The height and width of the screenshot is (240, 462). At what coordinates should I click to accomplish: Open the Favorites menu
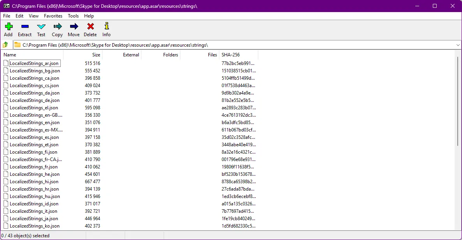(53, 16)
